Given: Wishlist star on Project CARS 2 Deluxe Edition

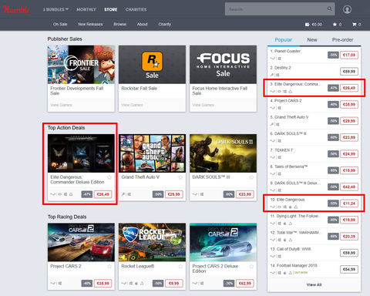Looking at the screenshot, I should coord(251,266).
